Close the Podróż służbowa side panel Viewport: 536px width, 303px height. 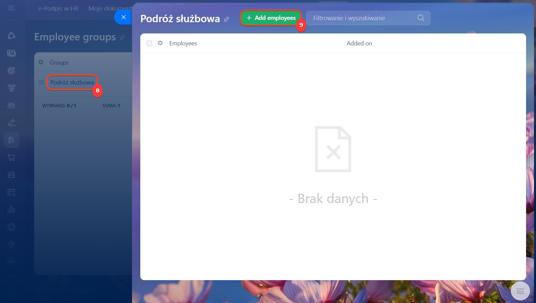click(123, 17)
